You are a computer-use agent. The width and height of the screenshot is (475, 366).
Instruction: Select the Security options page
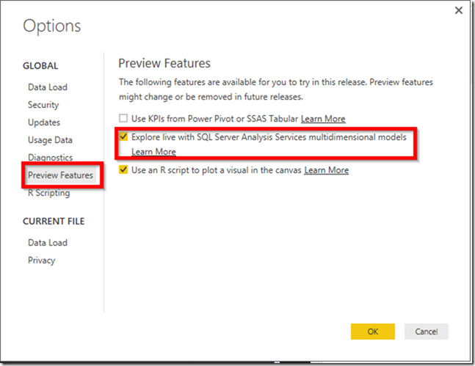tap(43, 105)
